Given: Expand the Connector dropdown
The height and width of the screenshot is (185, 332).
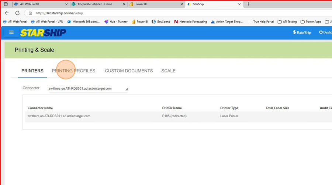Looking at the screenshot, I should [x=88, y=89].
